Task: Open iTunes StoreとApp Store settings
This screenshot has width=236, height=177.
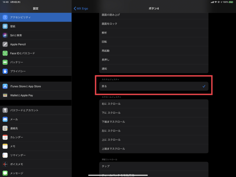Action: pyautogui.click(x=36, y=86)
